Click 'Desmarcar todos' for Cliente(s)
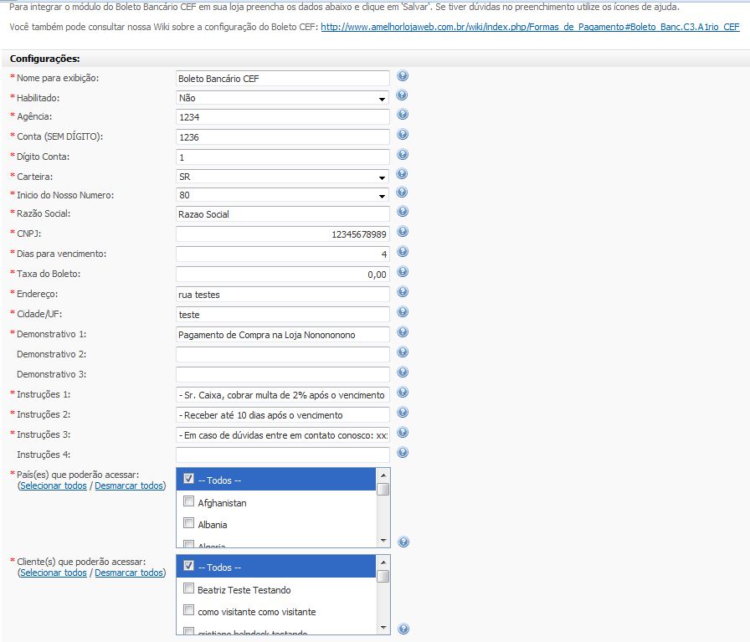This screenshot has width=750, height=642. pos(129,573)
